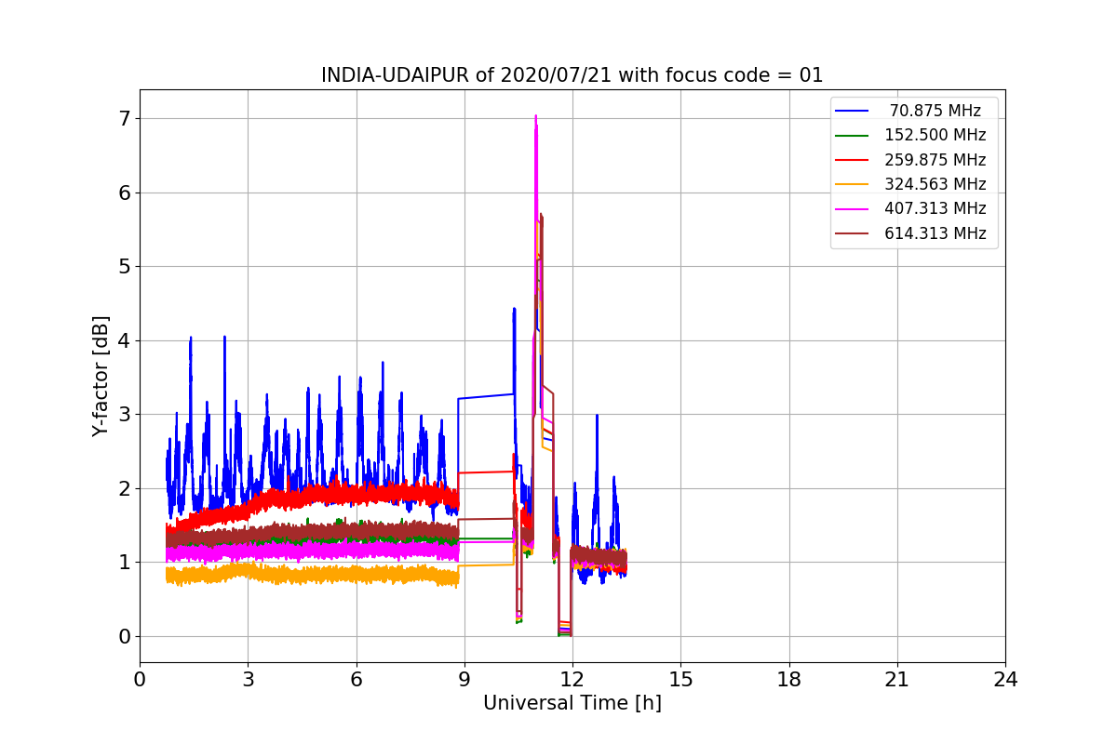Viewport: 1117px width, 744px height.
Task: Click the legend entry 152.500 MHz
Action: click(x=935, y=135)
